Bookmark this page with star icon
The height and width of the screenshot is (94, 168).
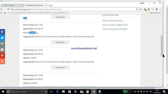coord(137,9)
